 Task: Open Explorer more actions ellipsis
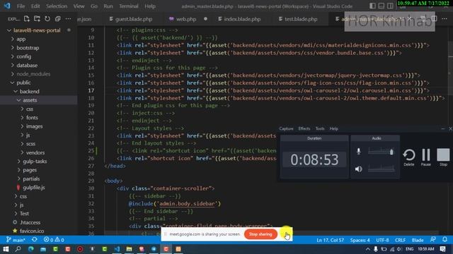(68, 19)
